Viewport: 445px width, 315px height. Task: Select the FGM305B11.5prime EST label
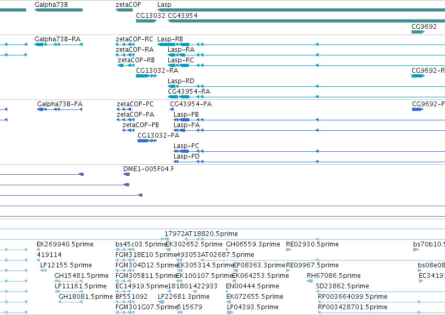[146, 276]
